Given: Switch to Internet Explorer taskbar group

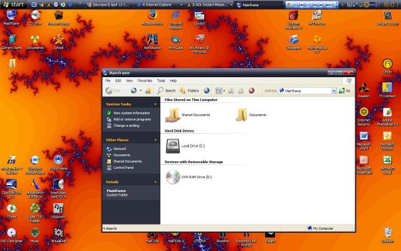Looking at the screenshot, I should pyautogui.click(x=159, y=4).
